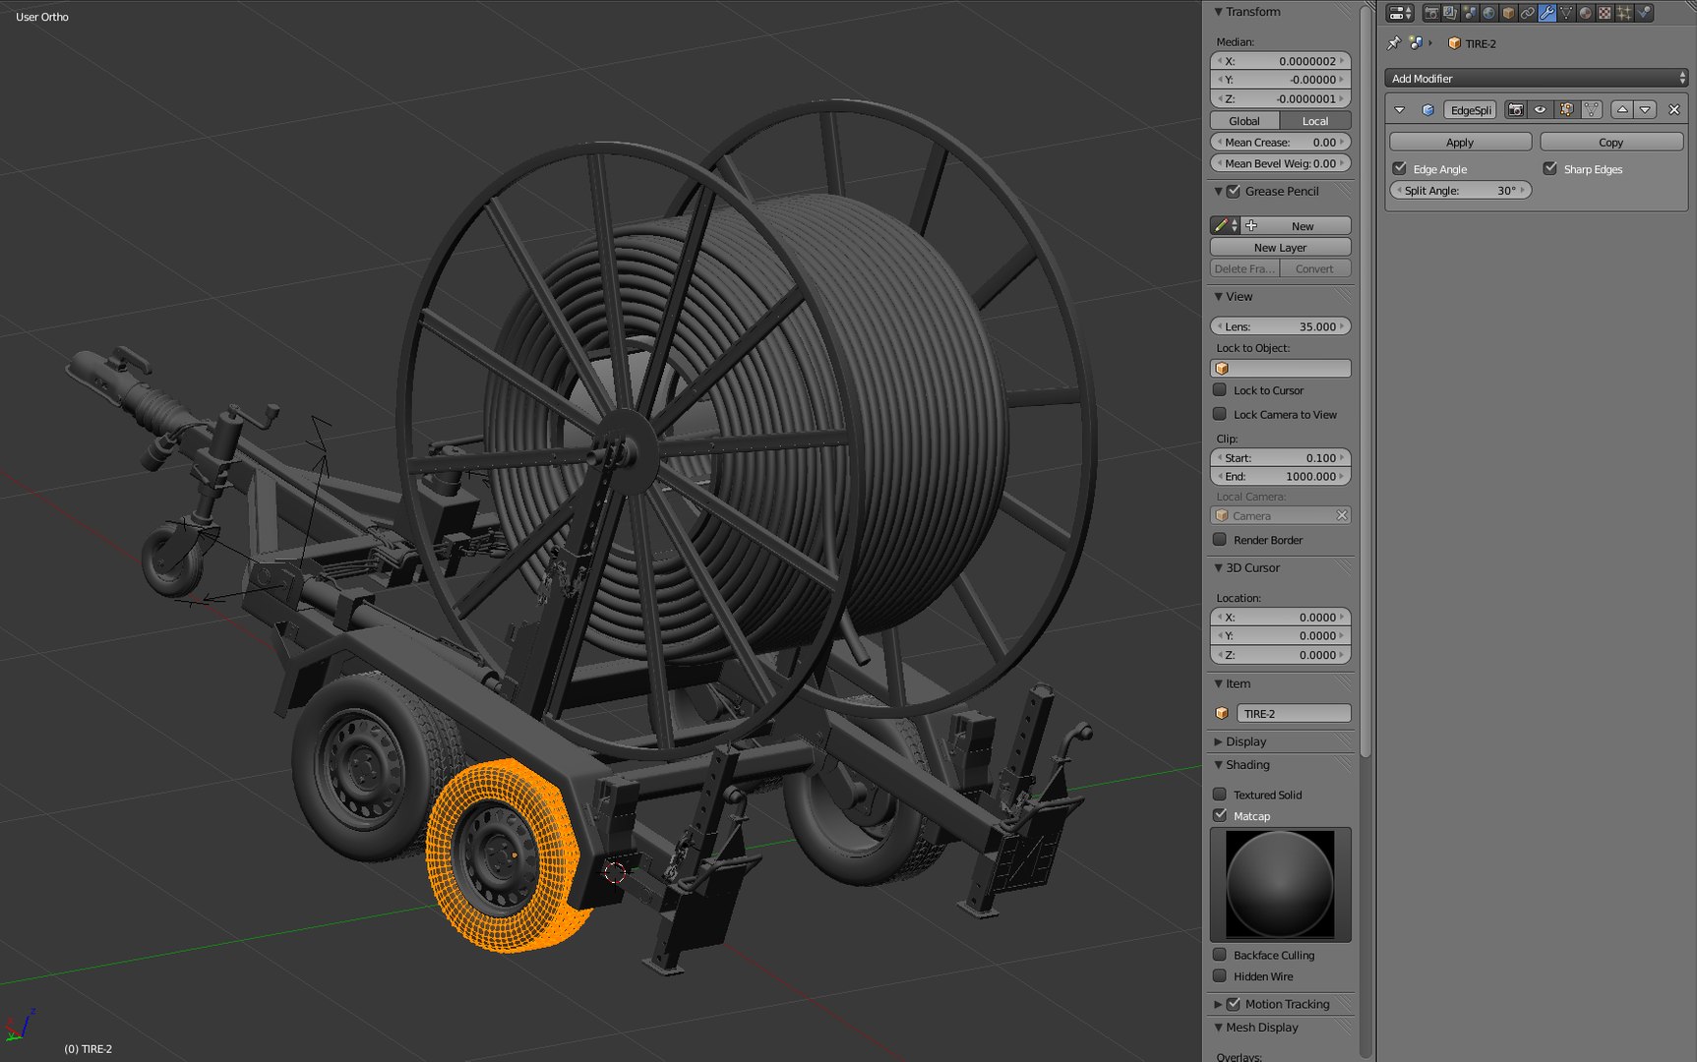Open the Particles properties tab
1697x1062 pixels.
point(1624,13)
